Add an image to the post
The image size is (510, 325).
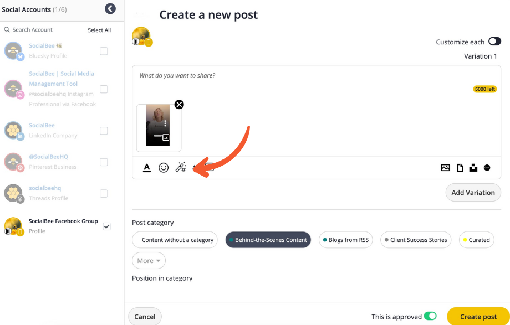pyautogui.click(x=445, y=168)
